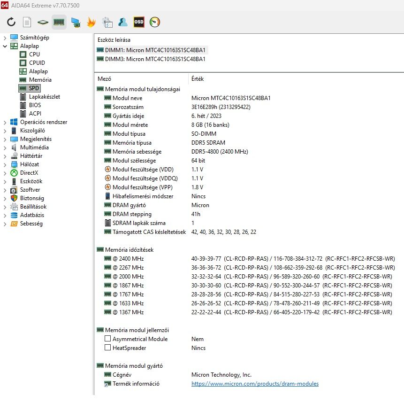Expand the Multimédia node
This screenshot has height=403, width=404.
5,148
